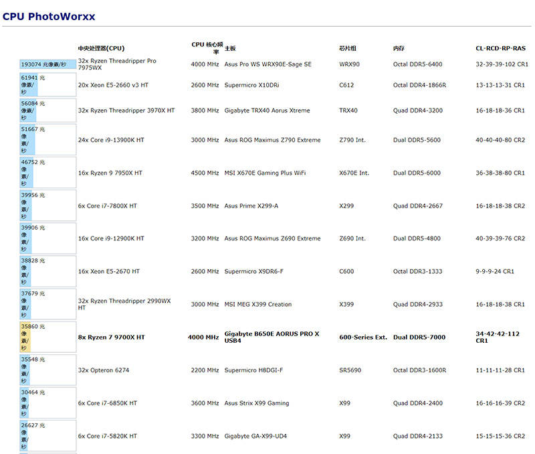
Task: Click the blue 193074 score bar
Action: pos(47,64)
